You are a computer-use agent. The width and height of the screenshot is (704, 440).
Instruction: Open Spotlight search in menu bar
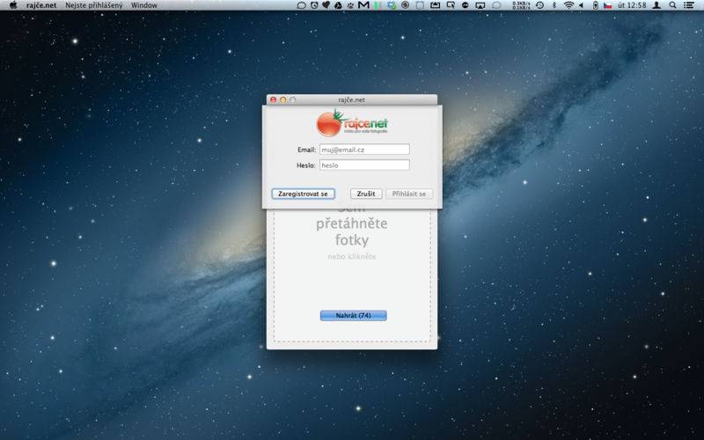pos(672,5)
